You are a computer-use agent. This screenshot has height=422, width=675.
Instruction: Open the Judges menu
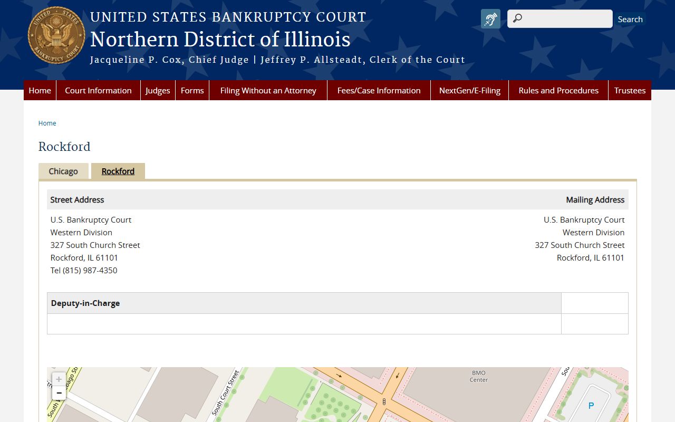[x=158, y=90]
